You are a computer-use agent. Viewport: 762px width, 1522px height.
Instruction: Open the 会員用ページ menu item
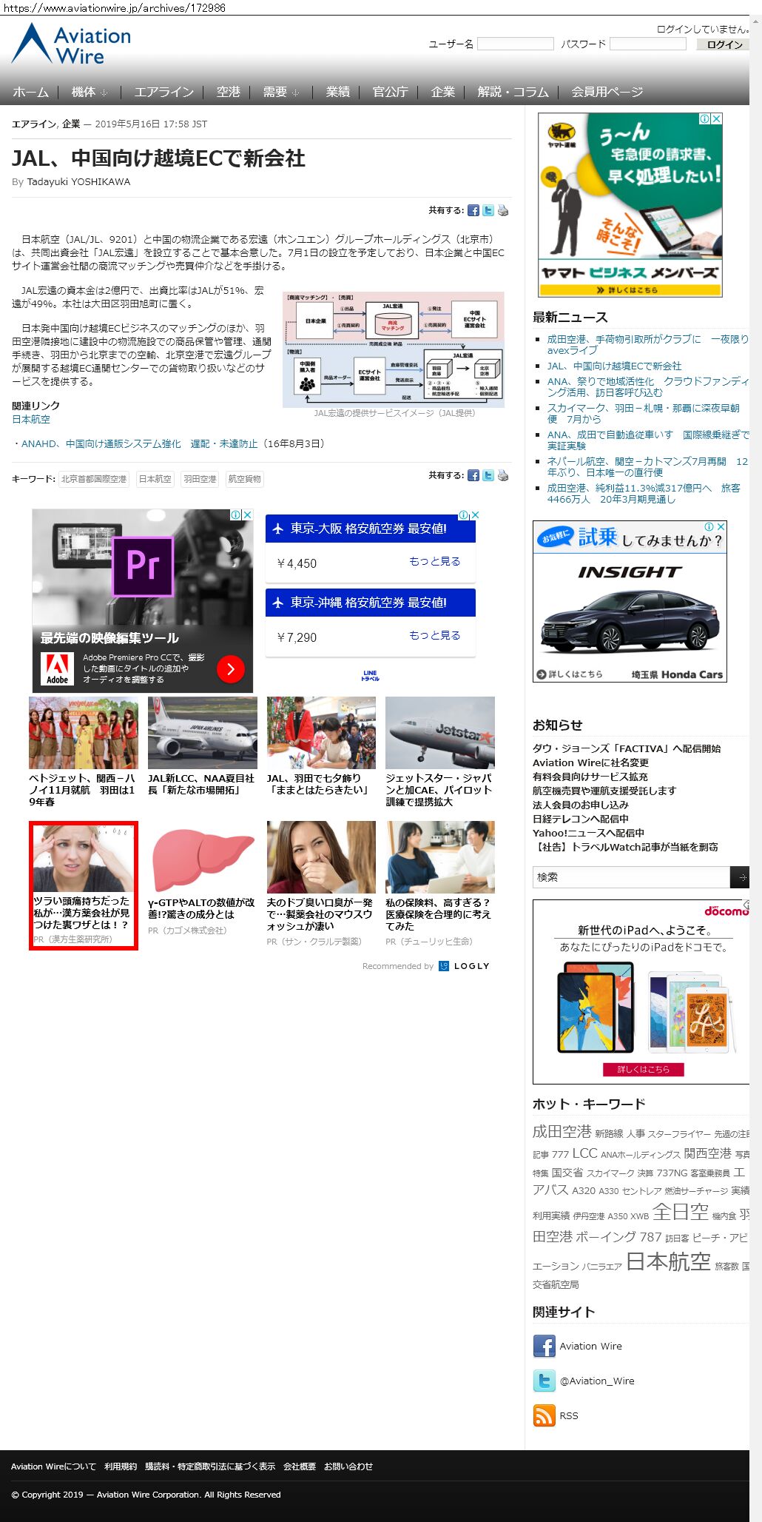coord(607,92)
